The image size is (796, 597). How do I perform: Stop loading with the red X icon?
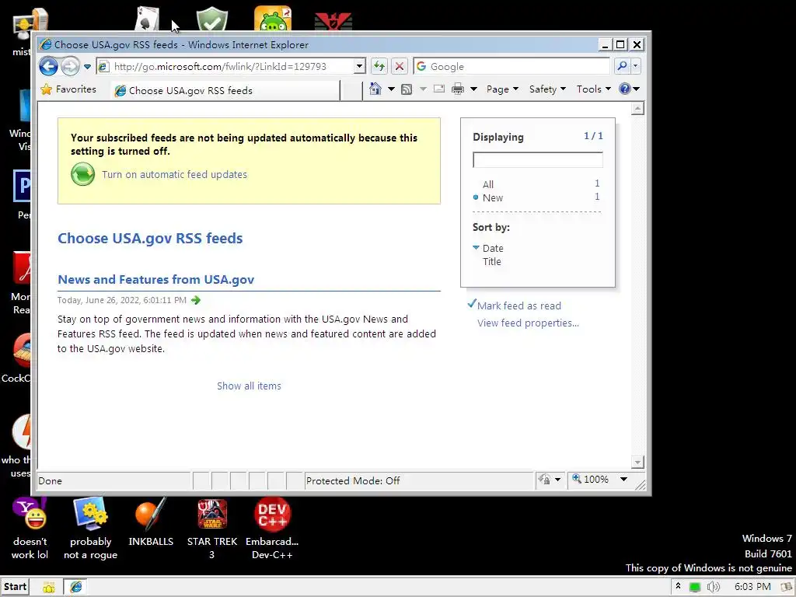pos(400,67)
